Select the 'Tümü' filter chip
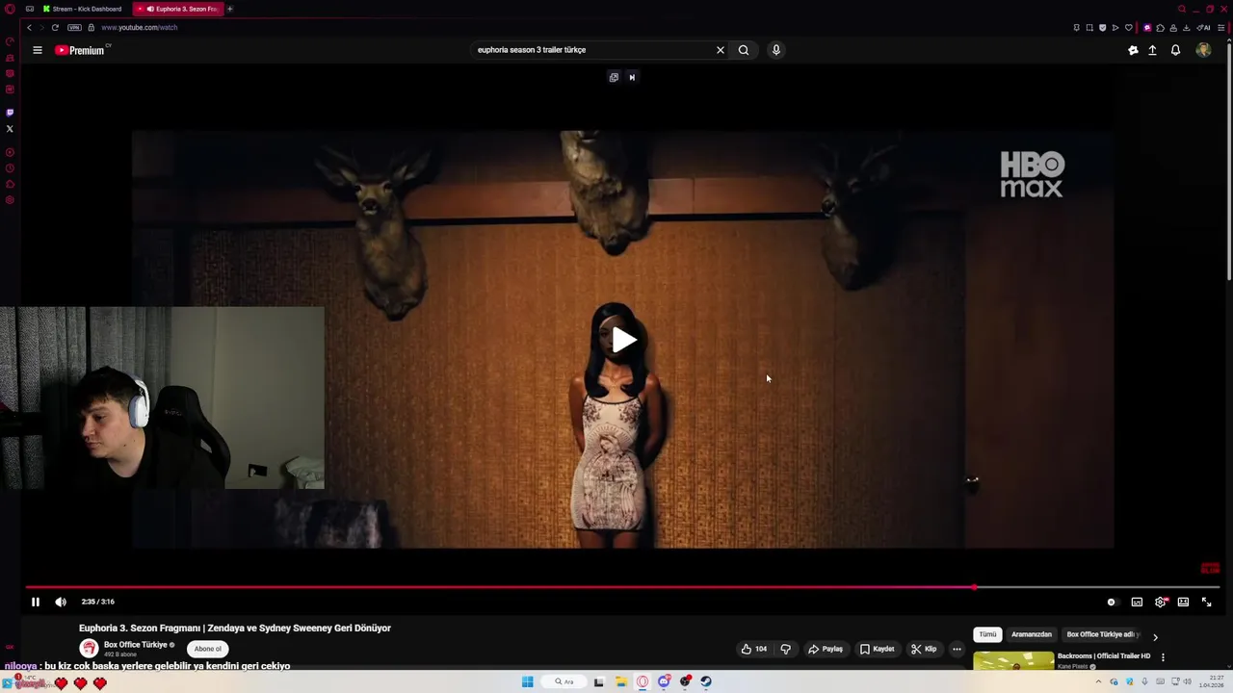Screen dimensions: 1233x693 (x=987, y=634)
